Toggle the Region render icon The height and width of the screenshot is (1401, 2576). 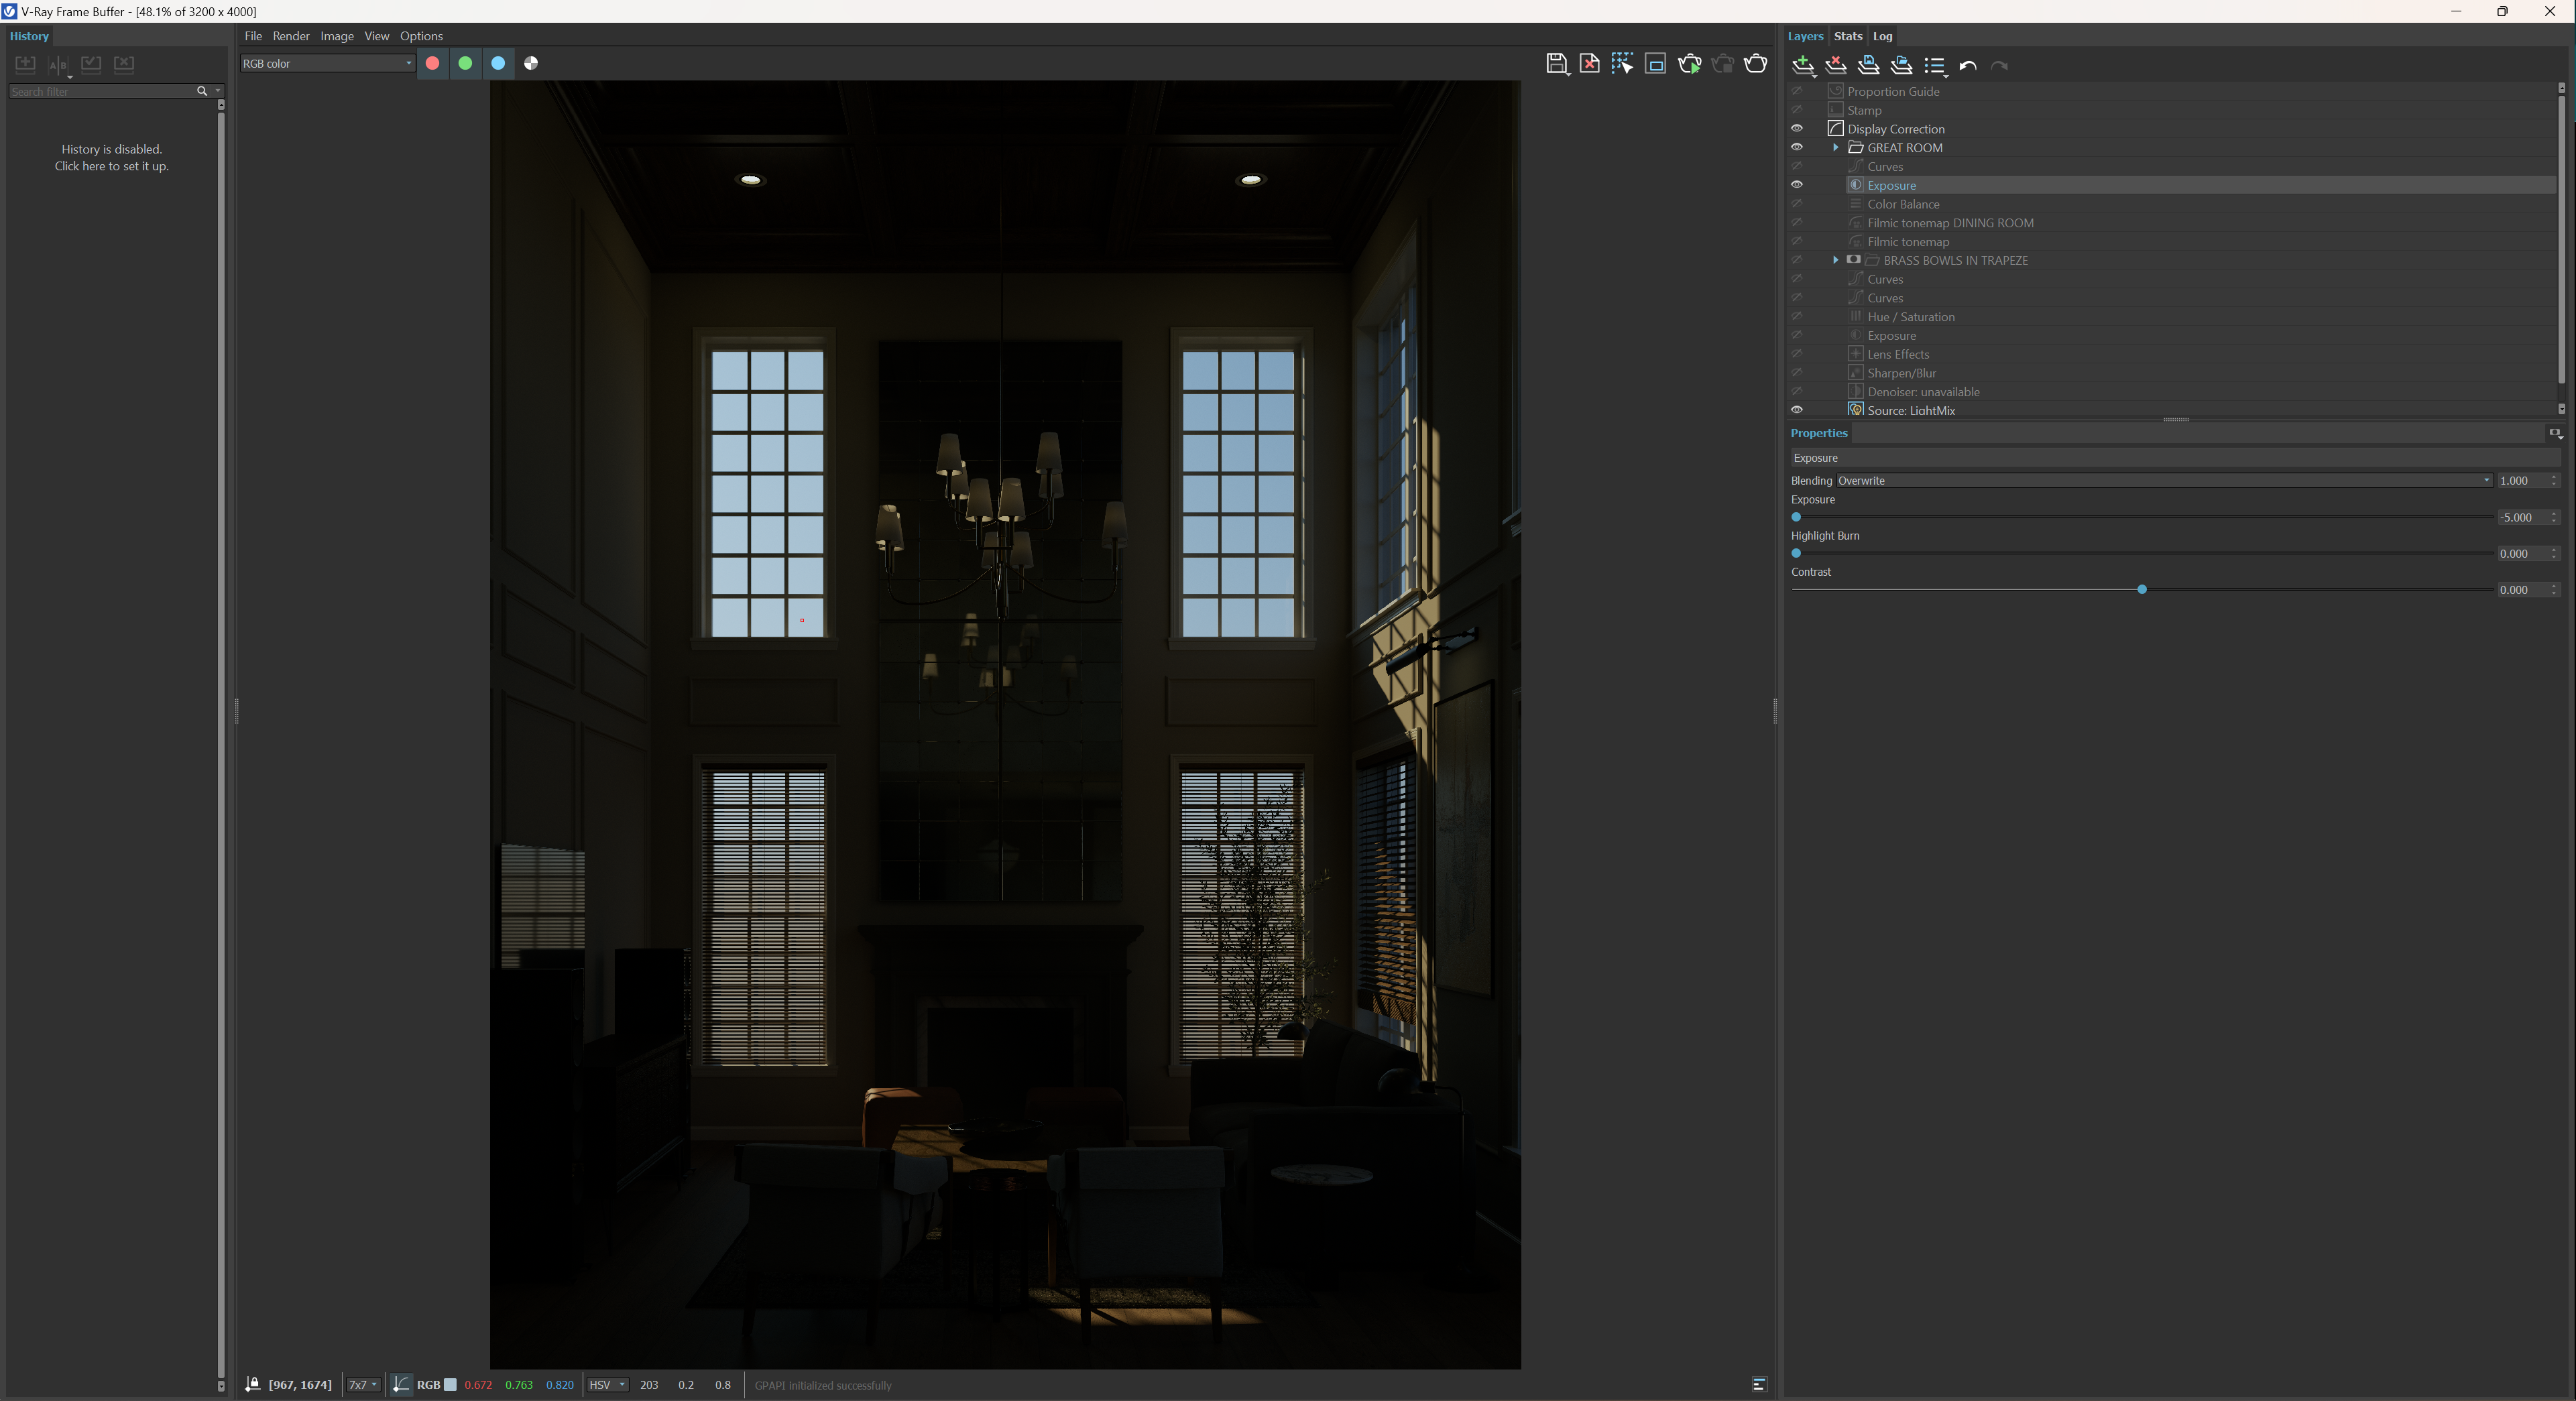click(1655, 64)
